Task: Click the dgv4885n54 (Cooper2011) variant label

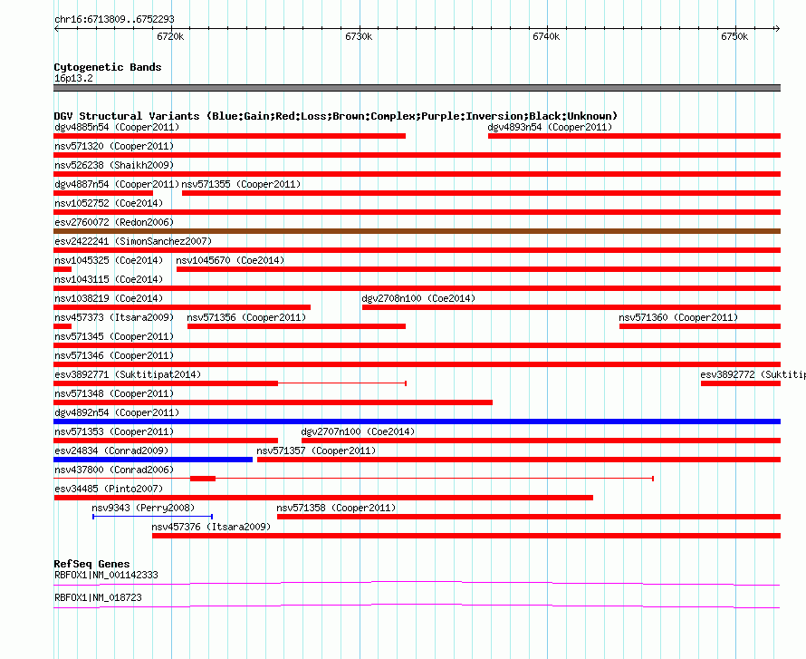Action: click(x=117, y=127)
